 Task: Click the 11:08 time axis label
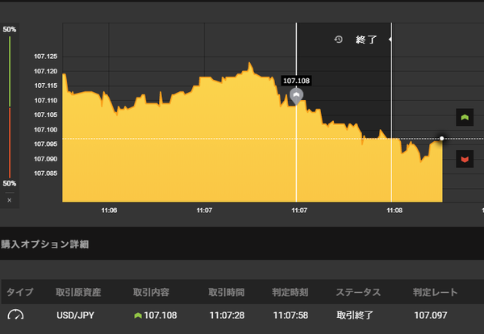click(394, 211)
